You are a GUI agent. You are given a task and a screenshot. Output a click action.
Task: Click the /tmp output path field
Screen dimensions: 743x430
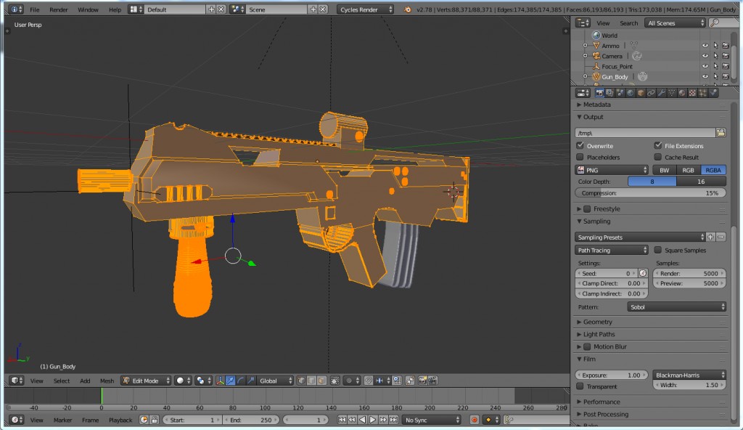pyautogui.click(x=642, y=132)
